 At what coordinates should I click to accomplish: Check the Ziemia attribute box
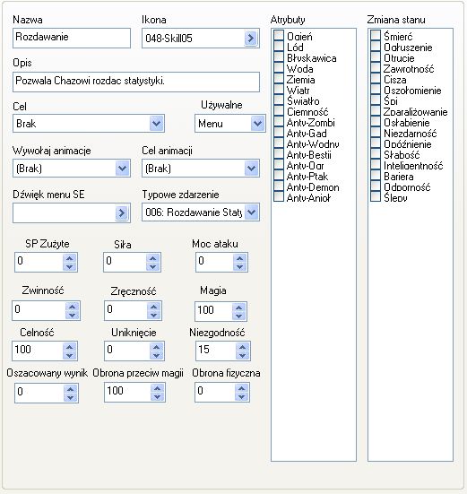point(279,78)
